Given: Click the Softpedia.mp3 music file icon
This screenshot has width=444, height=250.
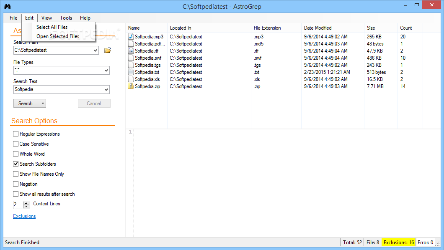Looking at the screenshot, I should point(131,36).
